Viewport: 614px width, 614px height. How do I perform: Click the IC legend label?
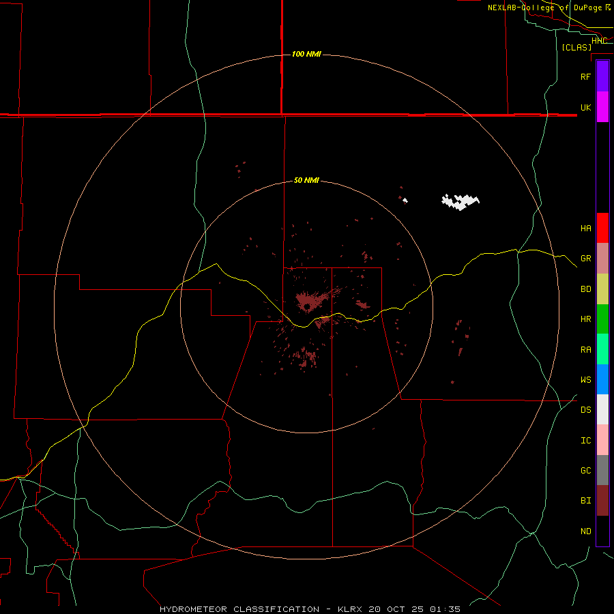click(x=585, y=441)
